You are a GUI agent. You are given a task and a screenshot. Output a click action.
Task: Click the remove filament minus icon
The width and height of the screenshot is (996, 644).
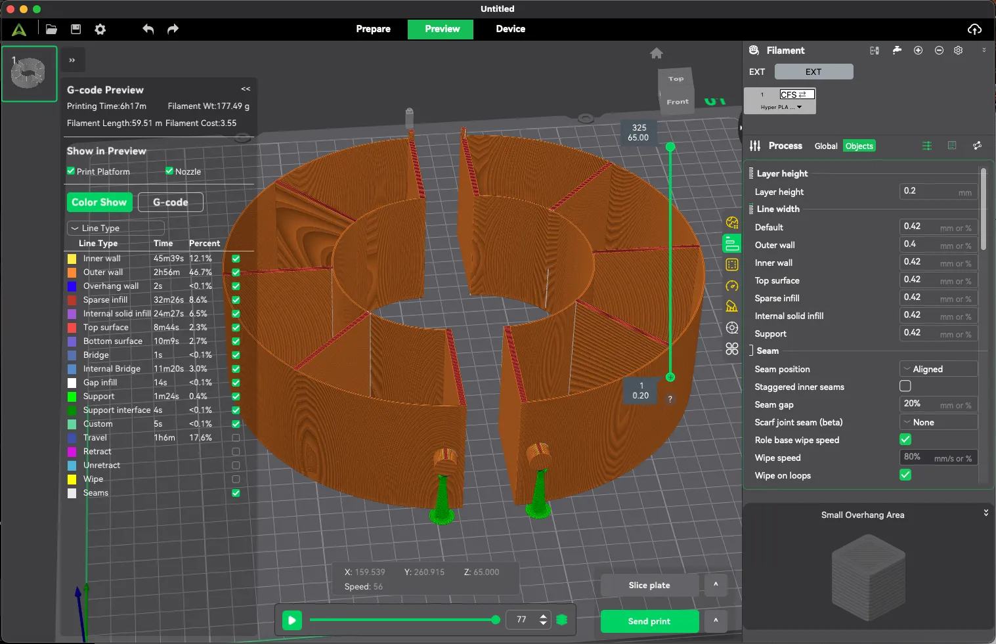[x=939, y=51]
